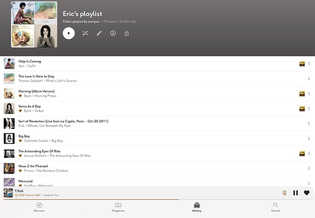Shuffle the playlist tracks
The image size is (315, 218).
[x=85, y=33]
